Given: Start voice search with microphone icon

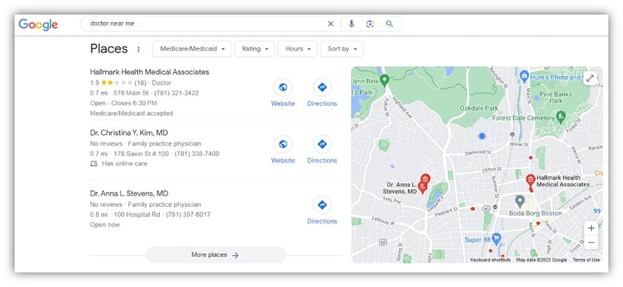Looking at the screenshot, I should (351, 24).
